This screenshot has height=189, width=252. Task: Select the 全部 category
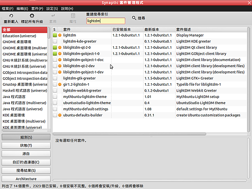[x=24, y=30]
